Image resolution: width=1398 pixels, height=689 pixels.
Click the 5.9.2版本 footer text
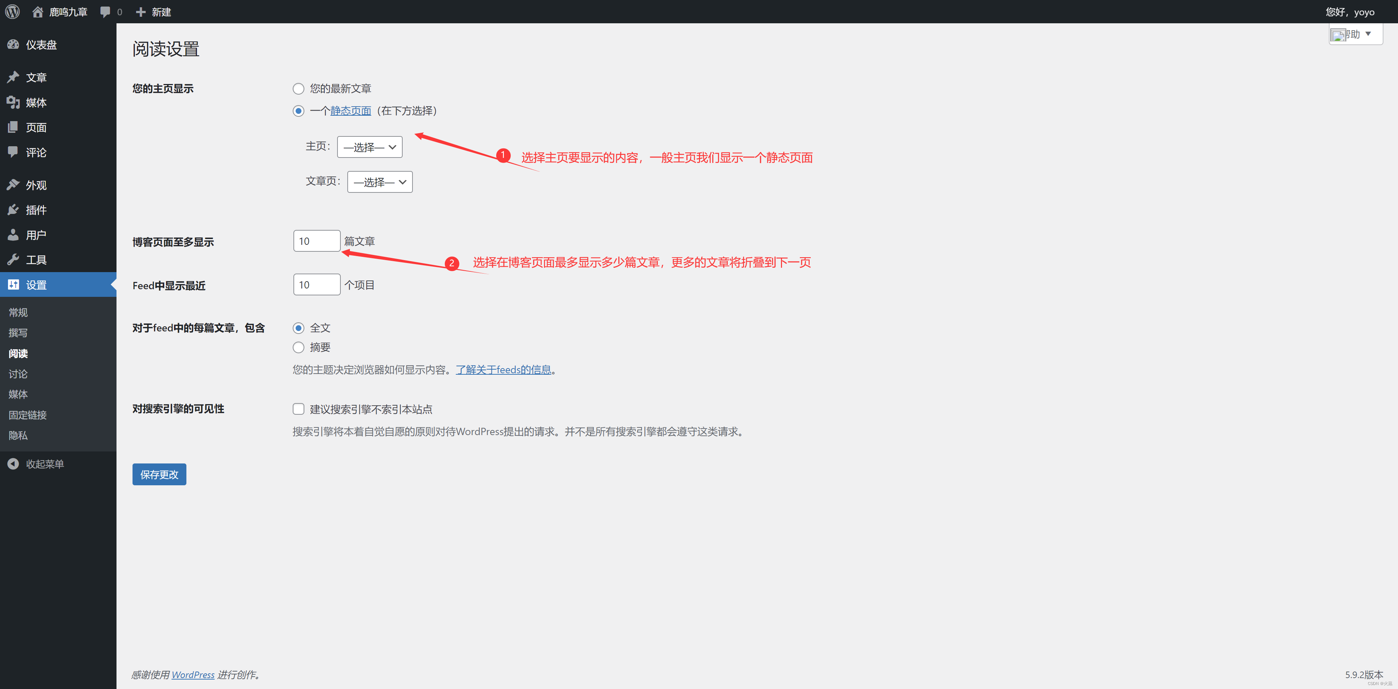[x=1364, y=674]
